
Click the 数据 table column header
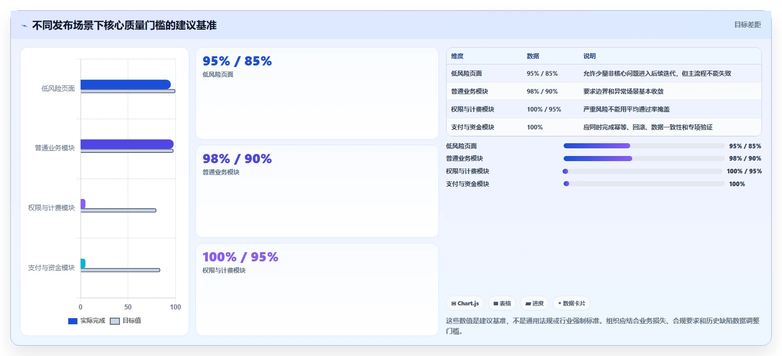[533, 56]
